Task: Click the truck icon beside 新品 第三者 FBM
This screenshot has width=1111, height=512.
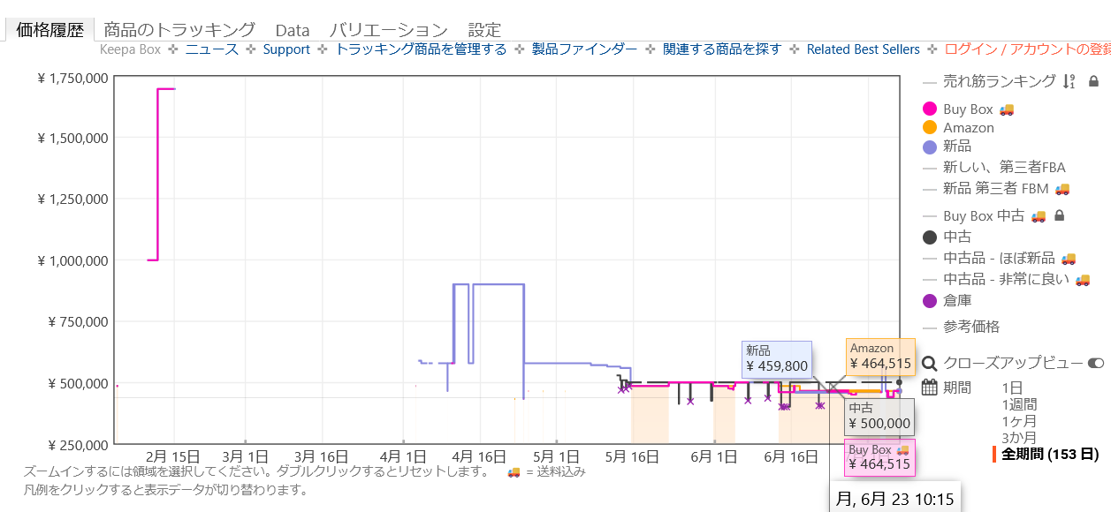Action: tap(1062, 189)
